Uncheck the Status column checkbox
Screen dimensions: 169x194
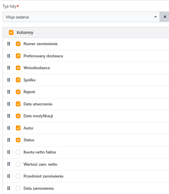pos(18,140)
